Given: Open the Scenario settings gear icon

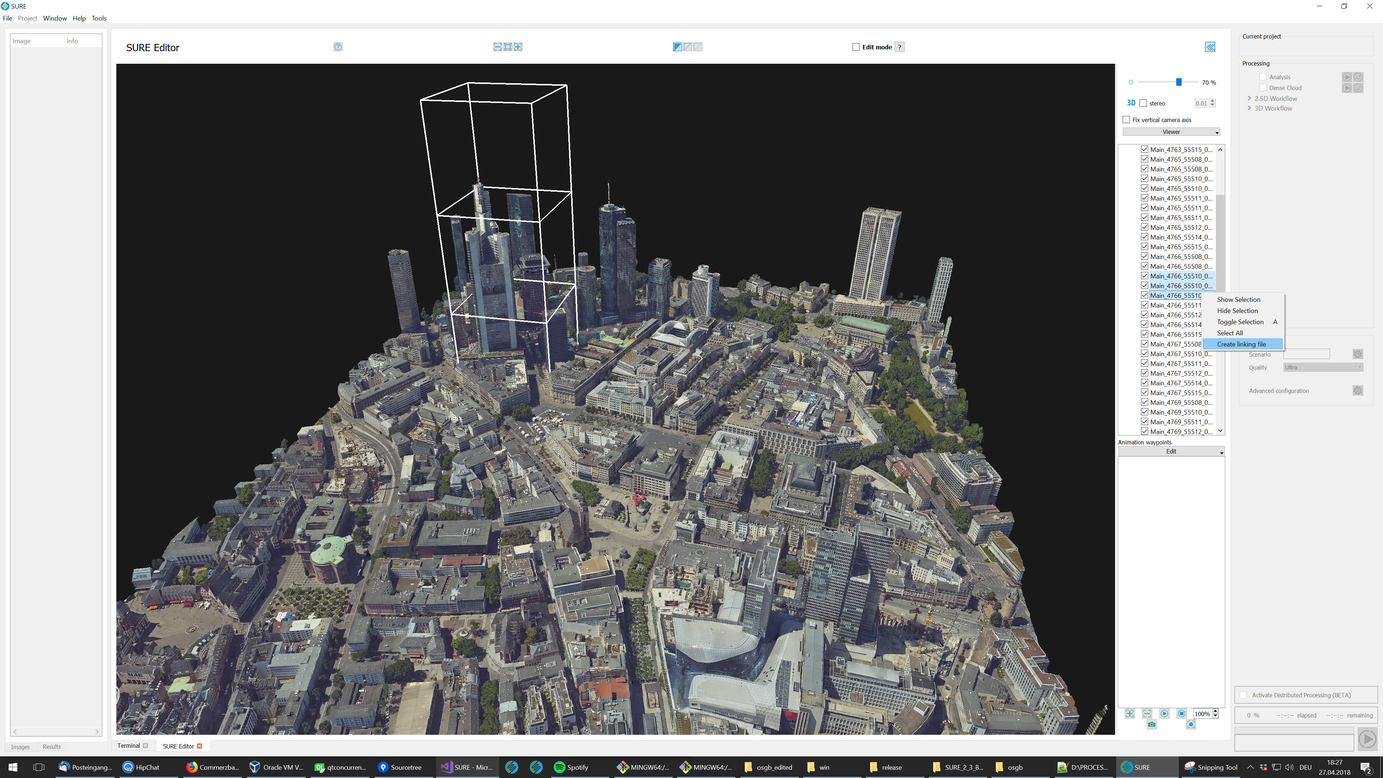Looking at the screenshot, I should (x=1358, y=354).
